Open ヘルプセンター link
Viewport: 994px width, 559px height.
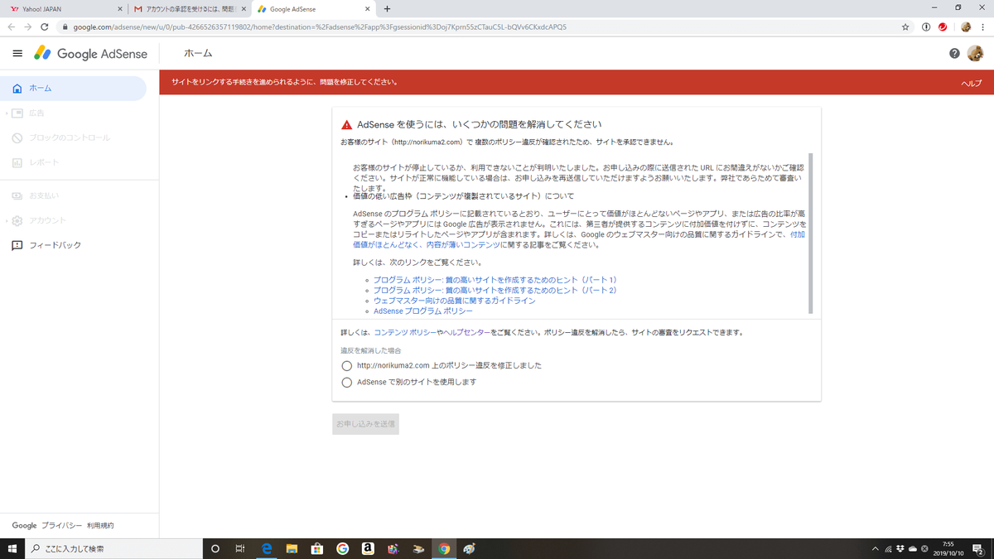467,332
